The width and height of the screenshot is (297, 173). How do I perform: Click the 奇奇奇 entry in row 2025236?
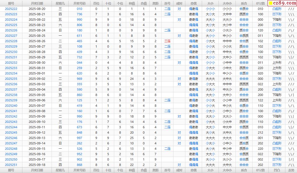(x=194, y=84)
